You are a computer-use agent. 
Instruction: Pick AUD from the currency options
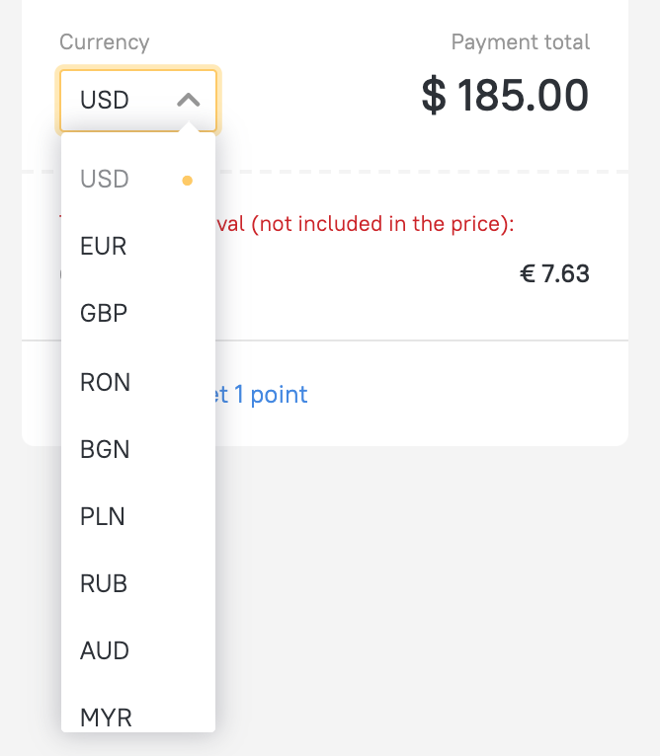105,650
